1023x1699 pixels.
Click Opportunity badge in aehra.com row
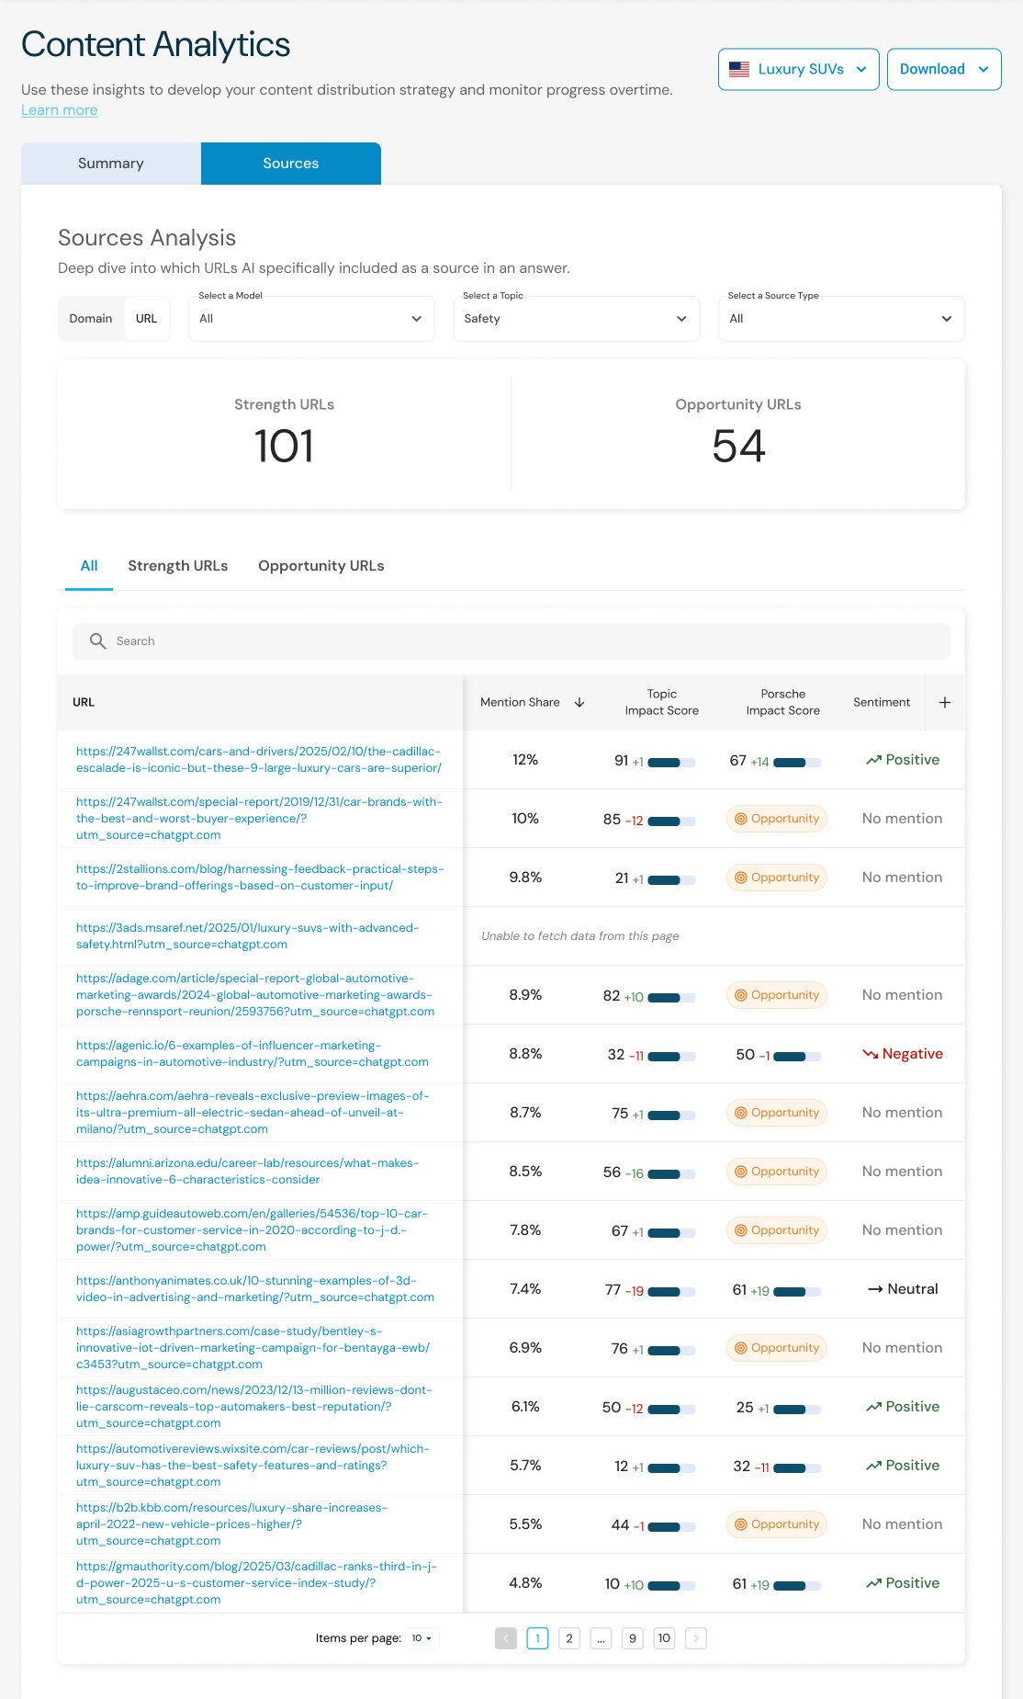777,1113
